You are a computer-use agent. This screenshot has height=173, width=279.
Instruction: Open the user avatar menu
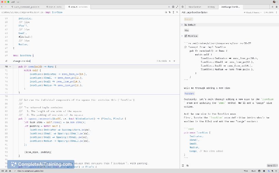pos(275,2)
